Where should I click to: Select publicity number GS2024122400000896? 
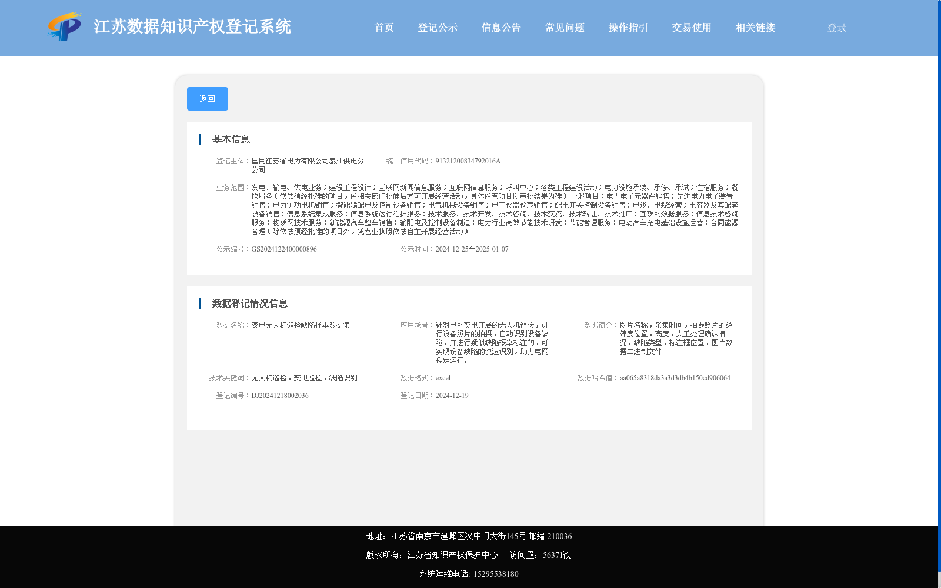[284, 249]
